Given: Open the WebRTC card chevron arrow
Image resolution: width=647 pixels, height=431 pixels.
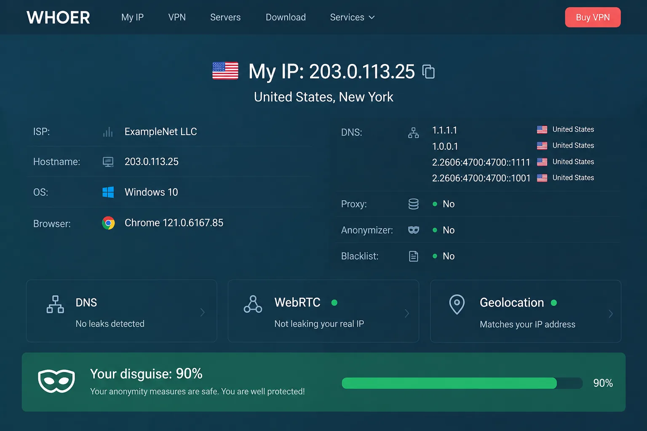Looking at the screenshot, I should (x=407, y=313).
